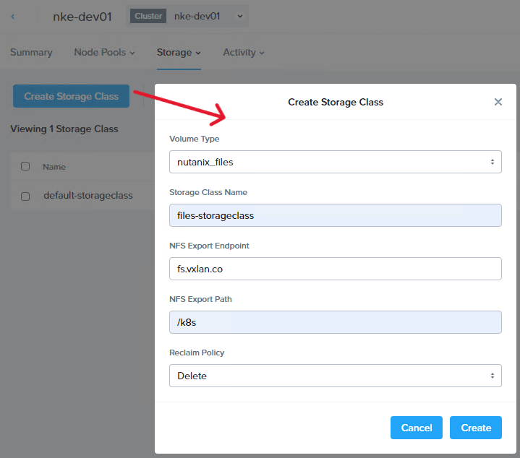520x458 pixels.
Task: Switch to the Summary tab
Action: 31,52
